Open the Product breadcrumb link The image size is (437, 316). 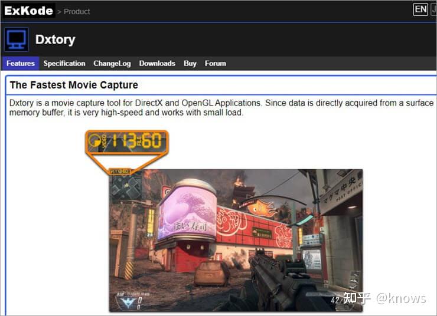pyautogui.click(x=77, y=12)
